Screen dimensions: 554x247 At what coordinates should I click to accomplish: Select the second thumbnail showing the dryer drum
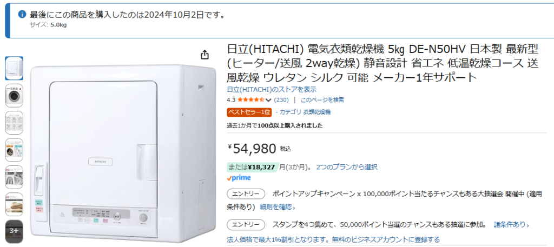[14, 95]
